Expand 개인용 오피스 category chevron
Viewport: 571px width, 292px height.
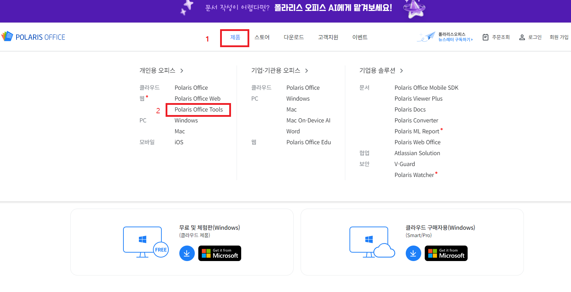182,71
